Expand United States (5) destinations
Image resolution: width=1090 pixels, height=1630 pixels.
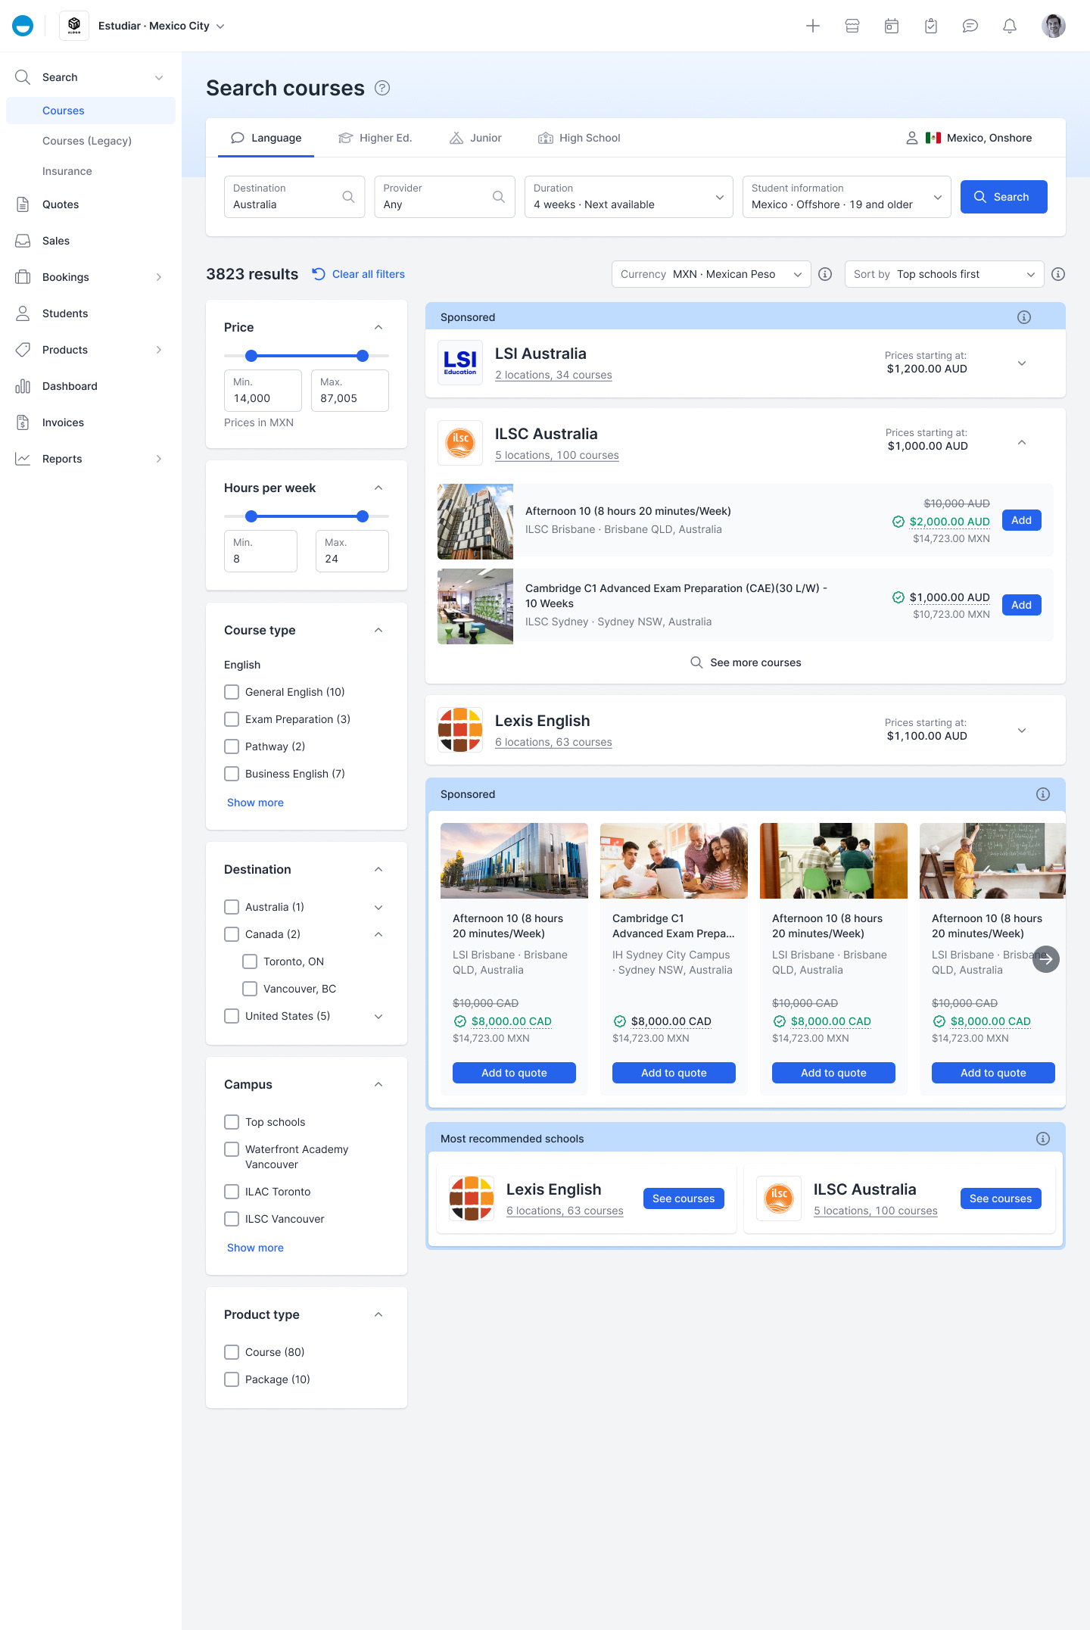(378, 1016)
